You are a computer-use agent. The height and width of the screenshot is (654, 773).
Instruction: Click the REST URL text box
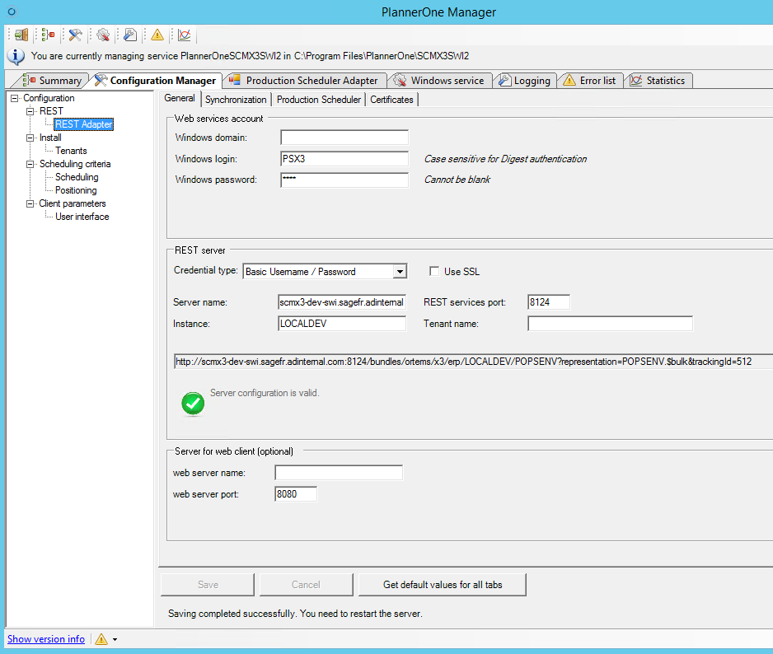coord(473,362)
